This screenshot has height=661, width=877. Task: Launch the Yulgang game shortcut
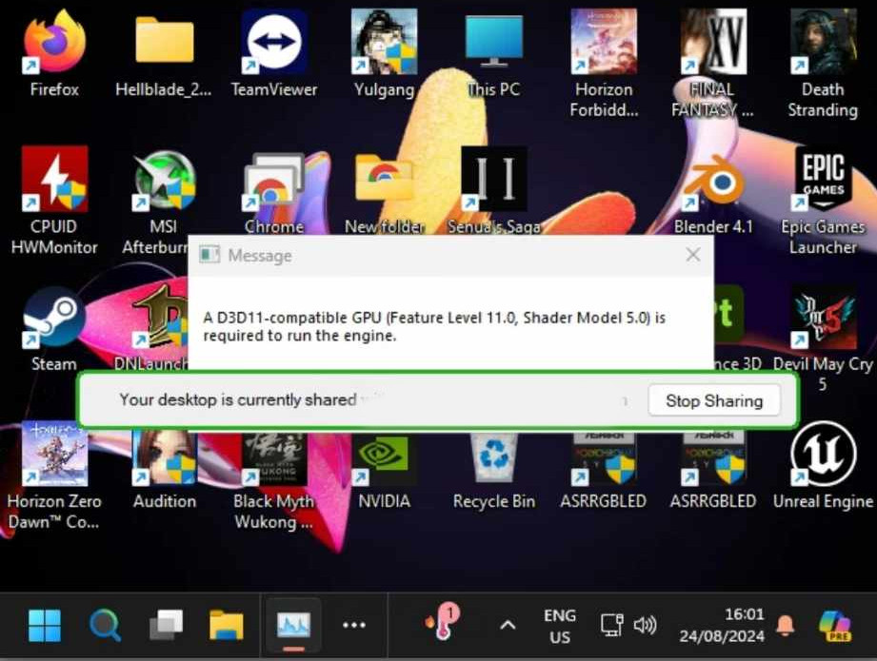(x=385, y=53)
